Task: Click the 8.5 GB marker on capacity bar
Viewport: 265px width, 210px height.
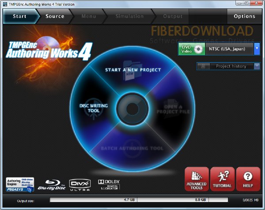Action: (201, 200)
